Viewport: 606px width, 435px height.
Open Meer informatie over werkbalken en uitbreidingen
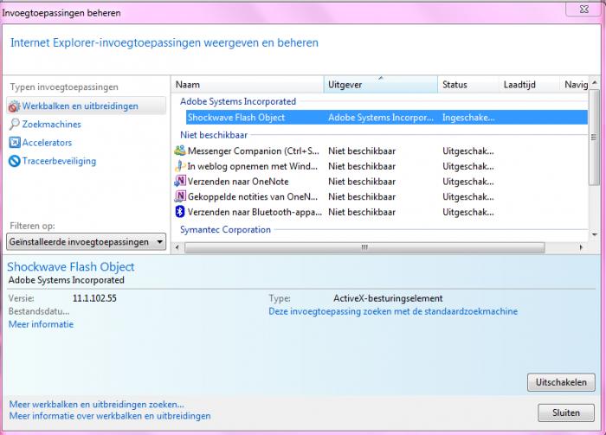click(x=110, y=416)
